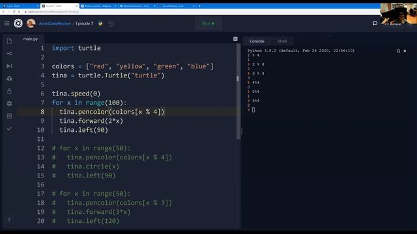417x234 pixels.
Task: Search the console with magnifier icon
Action: (398, 51)
